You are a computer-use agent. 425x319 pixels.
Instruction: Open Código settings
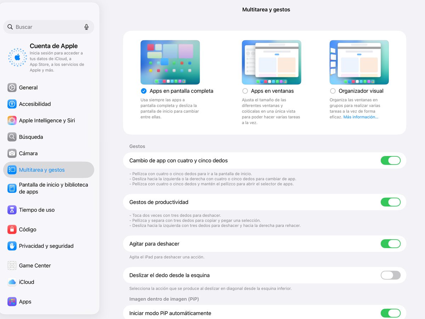click(x=49, y=229)
